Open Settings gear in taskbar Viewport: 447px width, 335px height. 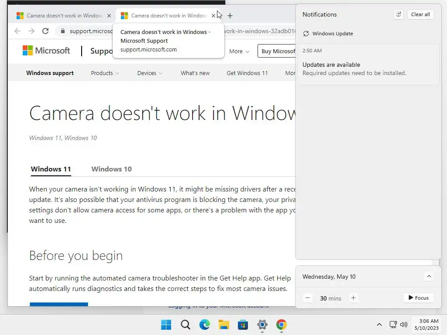coord(262,325)
